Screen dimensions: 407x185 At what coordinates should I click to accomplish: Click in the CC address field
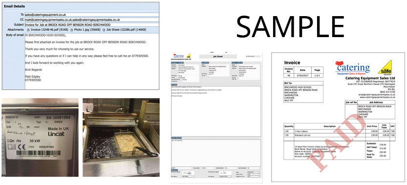(92, 20)
